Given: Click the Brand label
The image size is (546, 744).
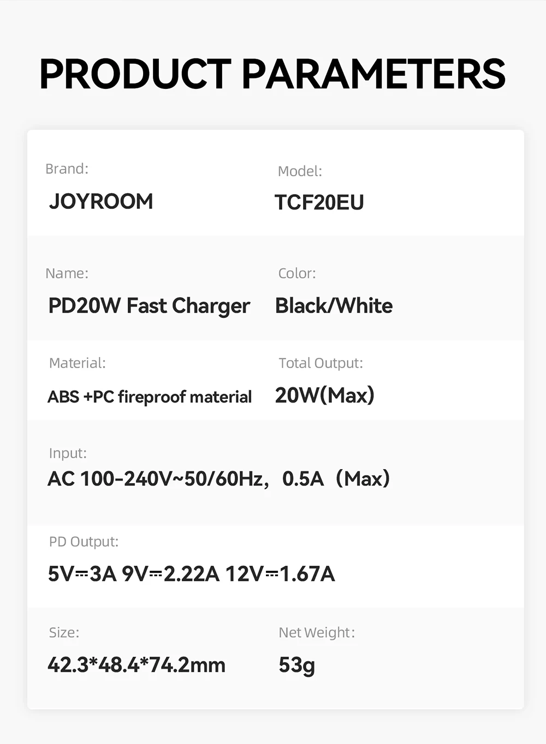Looking at the screenshot, I should point(67,169).
